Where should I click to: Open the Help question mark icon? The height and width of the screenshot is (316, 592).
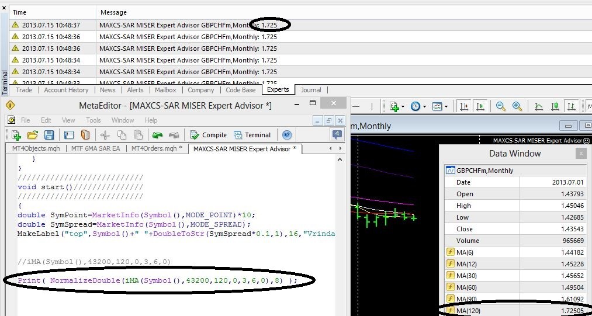[x=287, y=135]
